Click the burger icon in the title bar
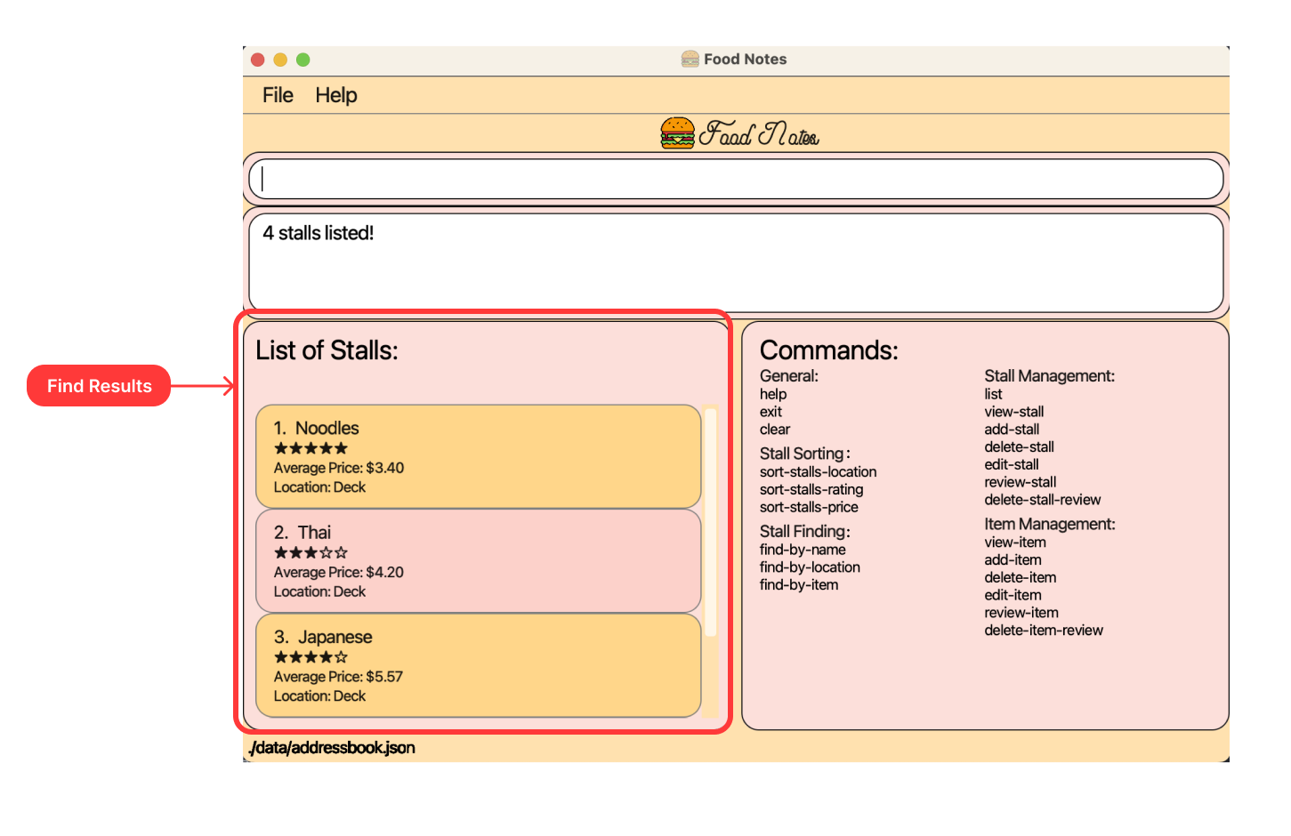The image size is (1291, 836). click(x=690, y=60)
